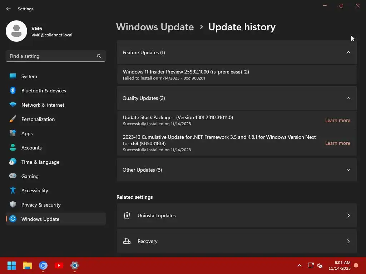Select Accessibility settings
The width and height of the screenshot is (366, 274).
(56, 191)
